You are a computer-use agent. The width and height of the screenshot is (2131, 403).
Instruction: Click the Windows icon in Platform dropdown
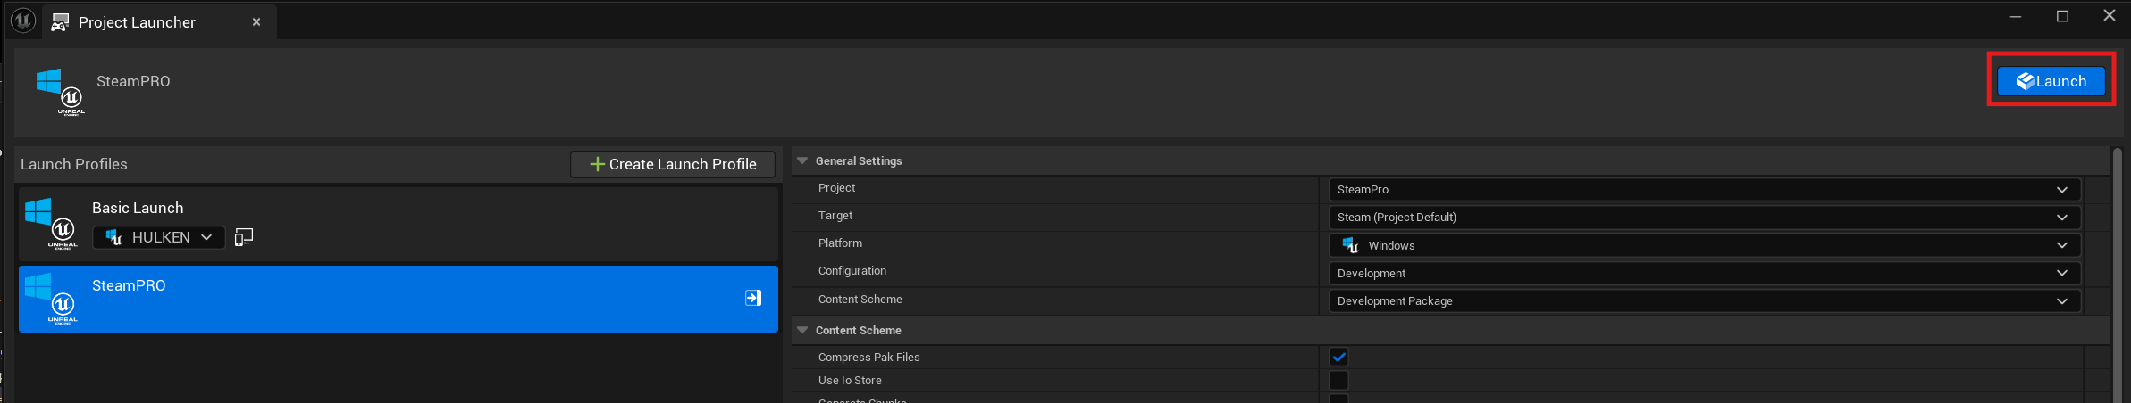1350,245
